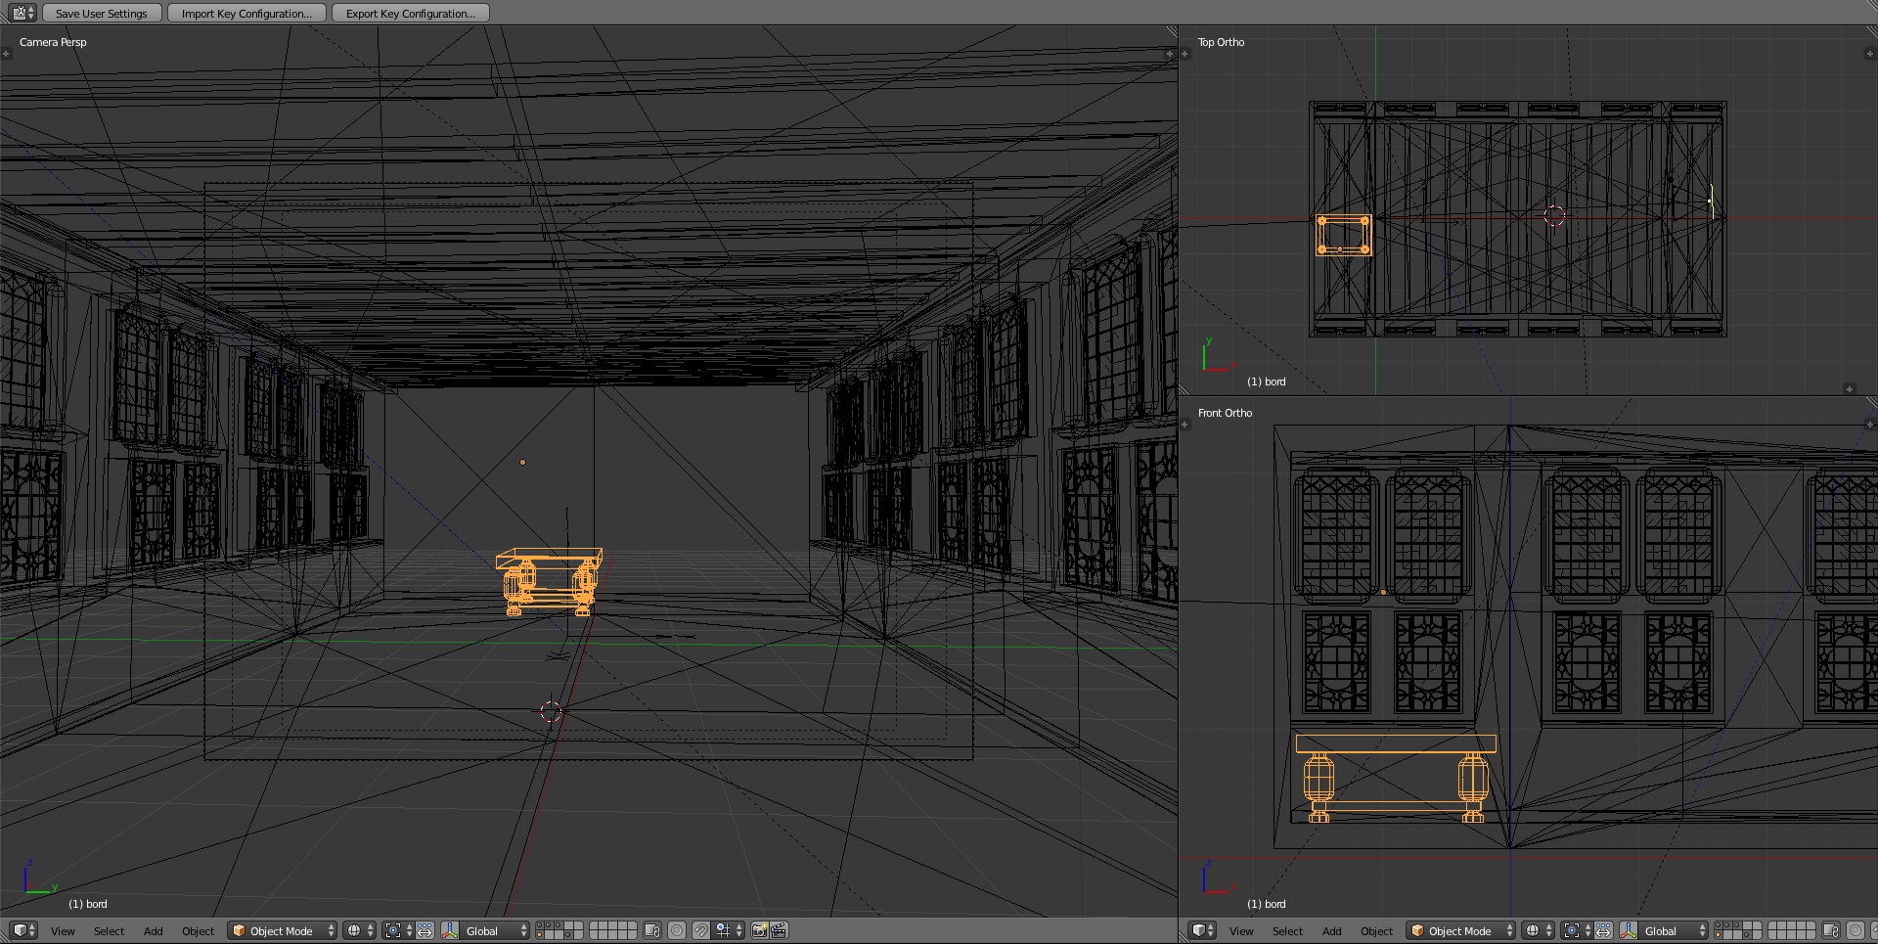Open View menu in Front Ortho viewport
The height and width of the screenshot is (944, 1878).
point(1241,931)
